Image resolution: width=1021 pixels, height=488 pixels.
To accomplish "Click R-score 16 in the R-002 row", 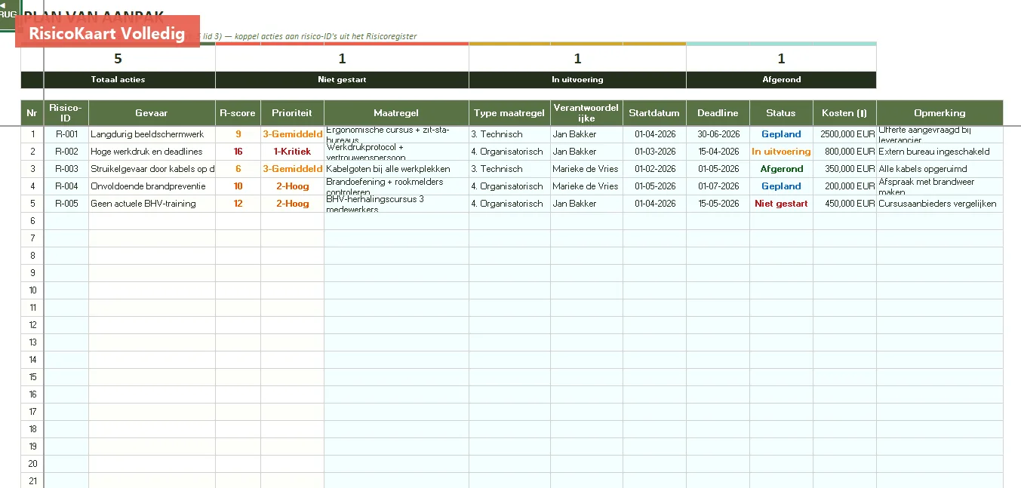I will click(238, 152).
